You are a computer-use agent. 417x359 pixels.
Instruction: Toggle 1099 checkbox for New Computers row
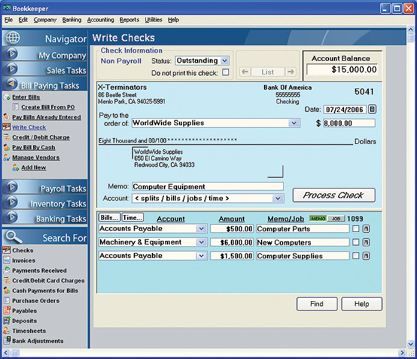point(356,242)
